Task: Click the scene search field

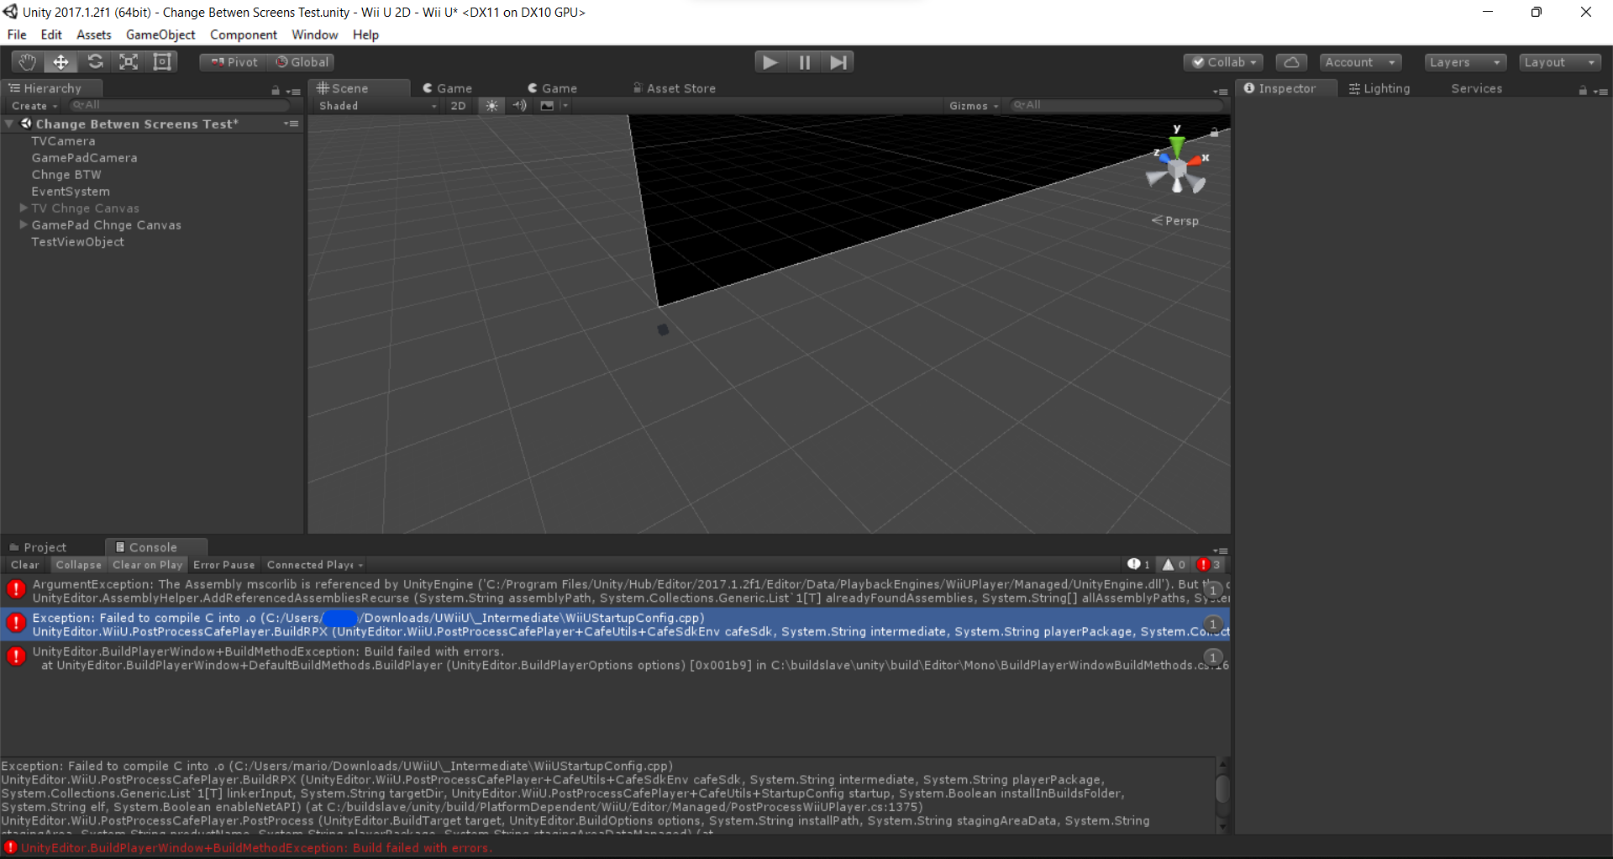Action: point(1116,105)
